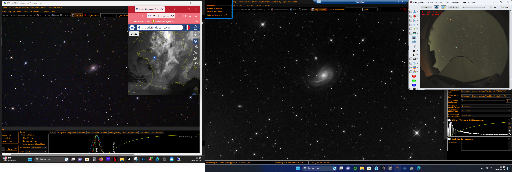The image size is (512, 172).
Task: Click the FireCapture fit-to-window icon button
Action: pyautogui.click(x=437, y=7)
